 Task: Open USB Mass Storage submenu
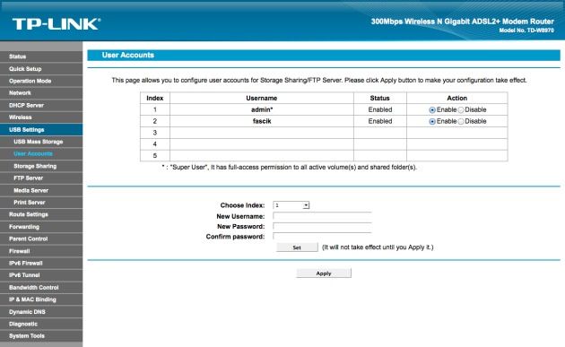tap(41, 142)
